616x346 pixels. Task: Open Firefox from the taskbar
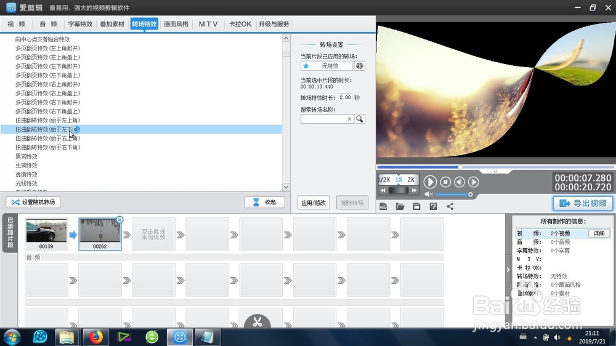95,337
